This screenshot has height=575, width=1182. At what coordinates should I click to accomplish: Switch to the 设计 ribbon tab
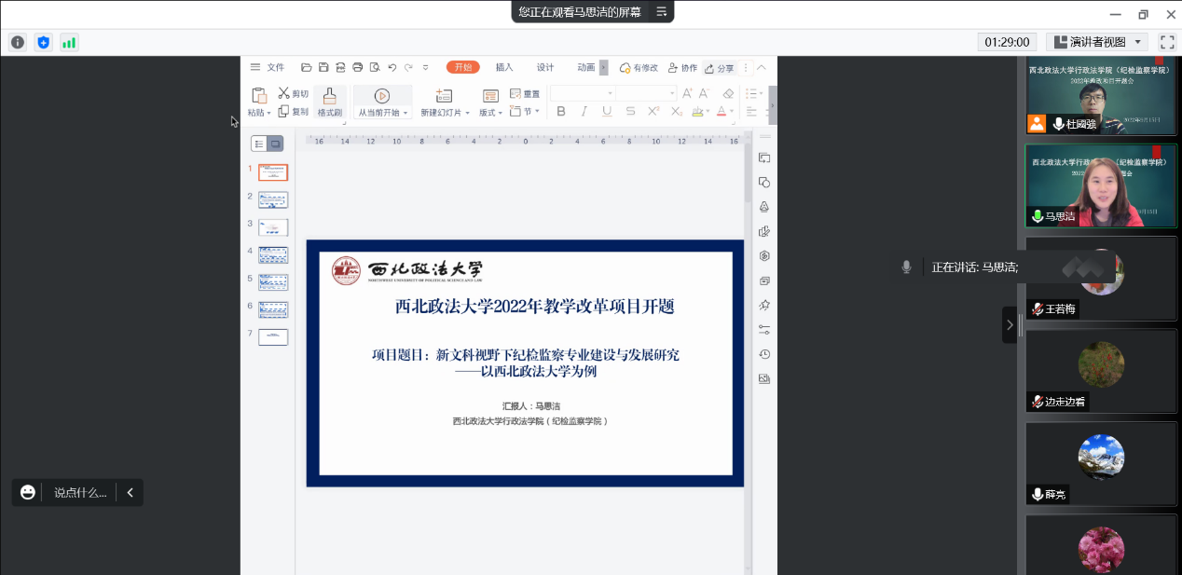545,67
